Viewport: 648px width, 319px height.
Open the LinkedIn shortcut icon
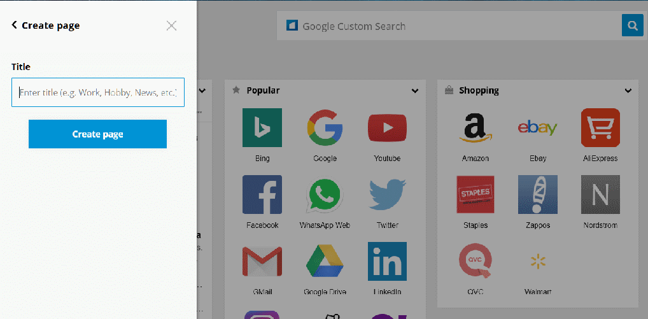pos(387,262)
